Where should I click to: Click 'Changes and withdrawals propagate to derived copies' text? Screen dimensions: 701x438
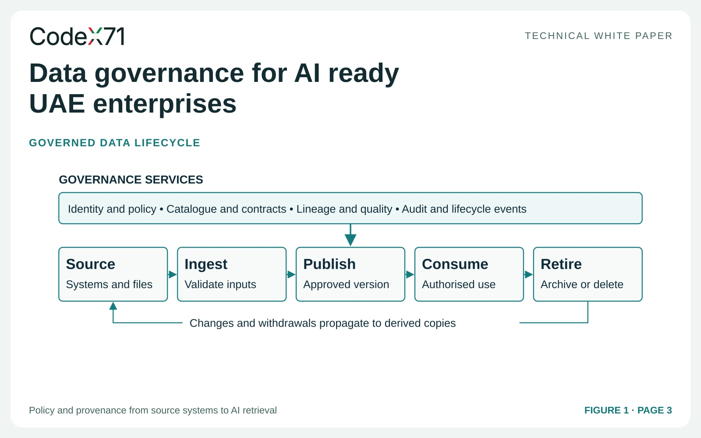(322, 323)
